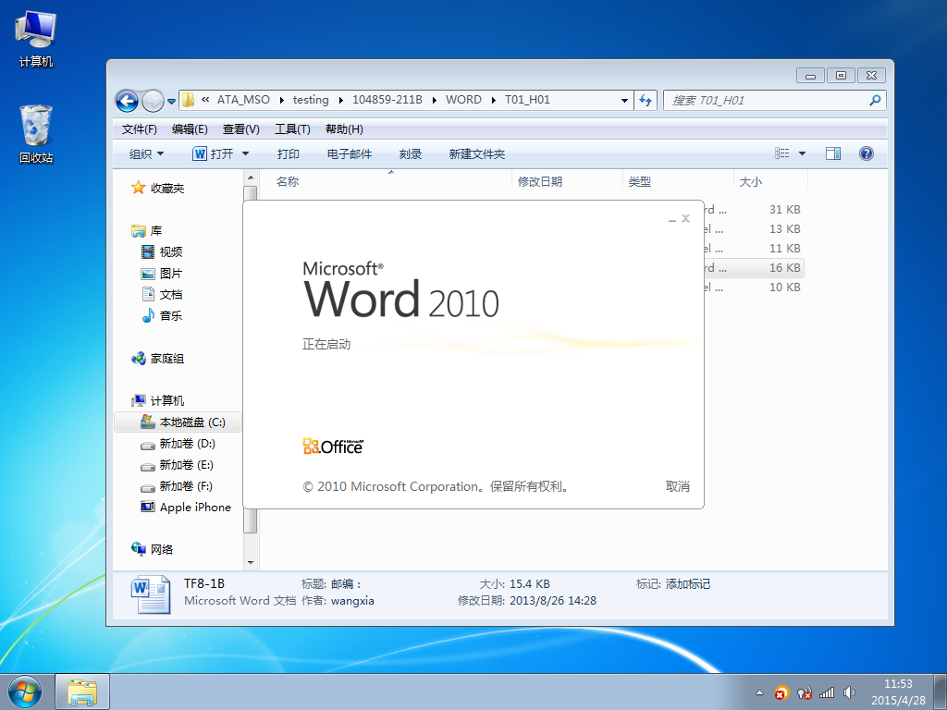Select 新加卷 (E:) drive
947x710 pixels.
click(x=177, y=465)
